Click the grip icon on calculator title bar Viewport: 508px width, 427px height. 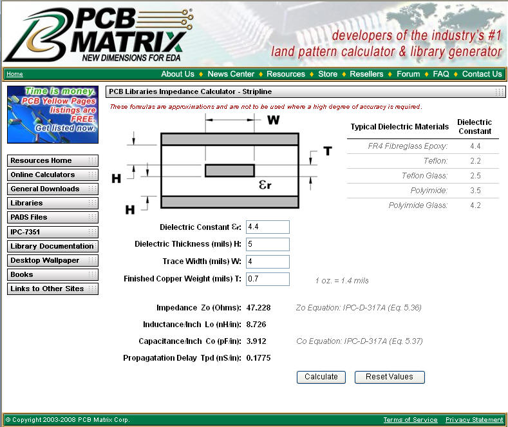pyautogui.click(x=499, y=91)
